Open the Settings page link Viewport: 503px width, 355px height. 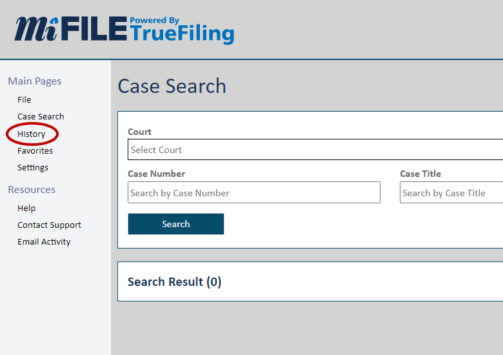[33, 168]
